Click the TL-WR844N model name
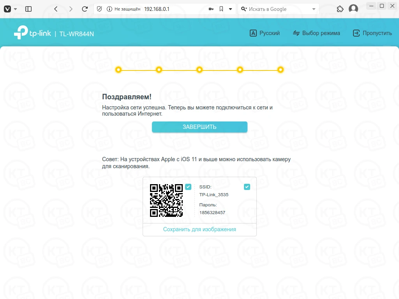 point(77,34)
